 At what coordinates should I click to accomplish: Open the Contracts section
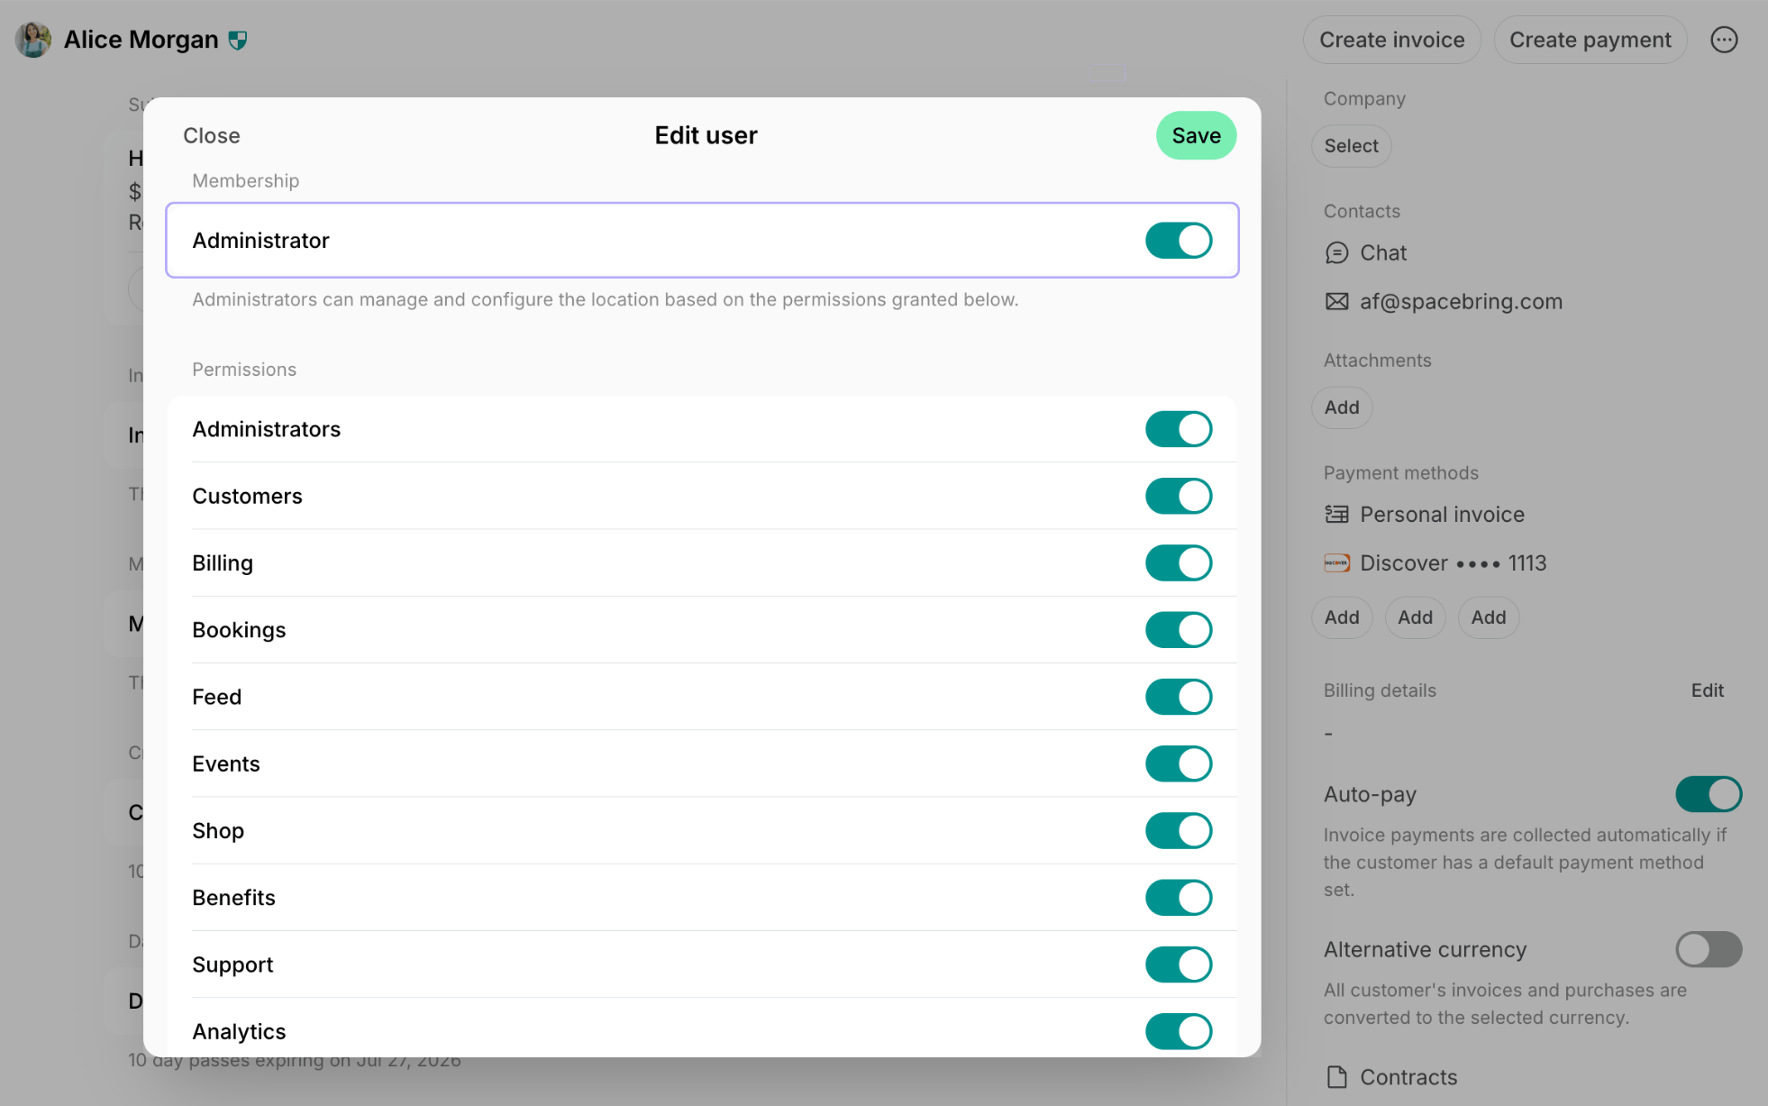coord(1408,1077)
